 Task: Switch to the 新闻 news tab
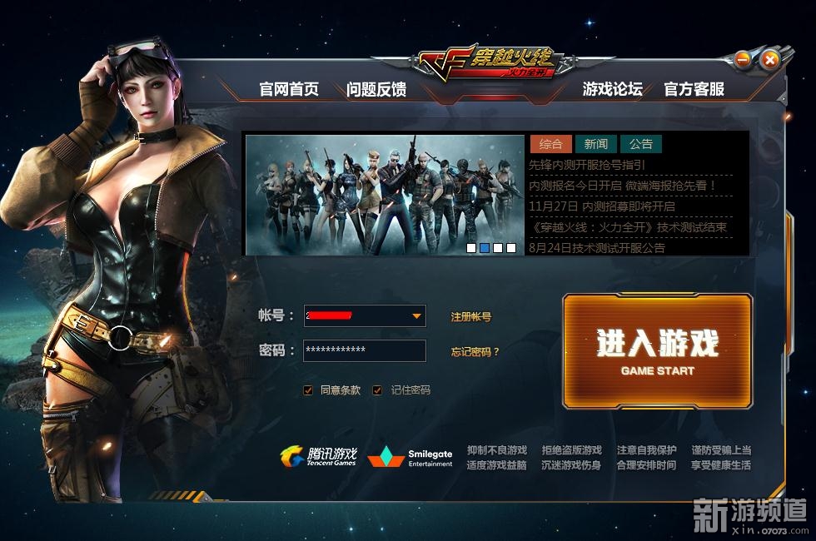596,143
